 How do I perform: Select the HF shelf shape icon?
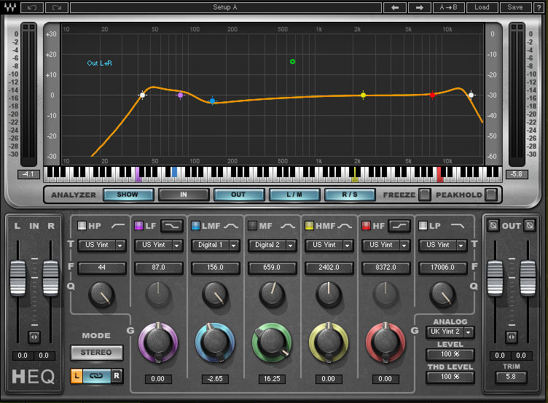399,226
